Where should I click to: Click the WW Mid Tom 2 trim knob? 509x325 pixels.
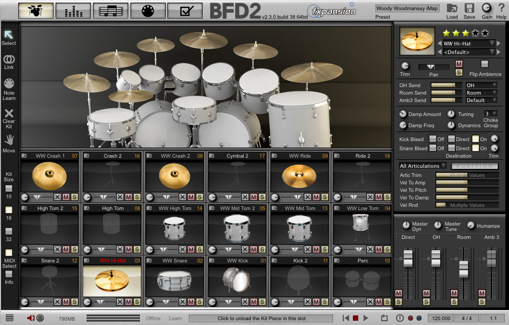pos(212,249)
